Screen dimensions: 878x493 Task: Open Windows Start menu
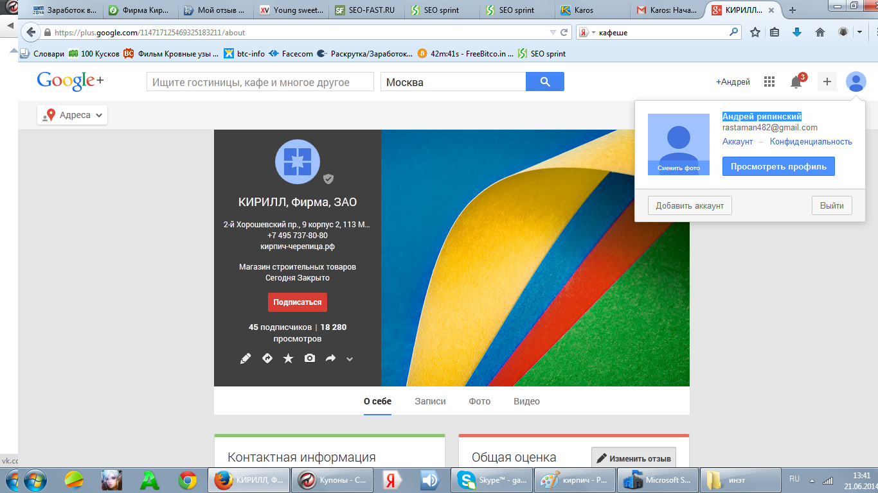pyautogui.click(x=34, y=480)
